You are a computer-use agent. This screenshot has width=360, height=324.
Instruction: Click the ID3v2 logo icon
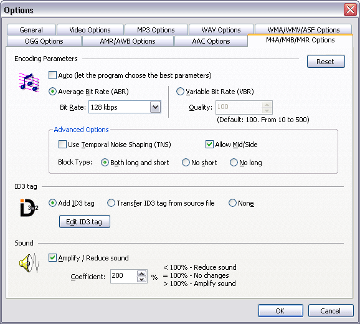point(29,207)
